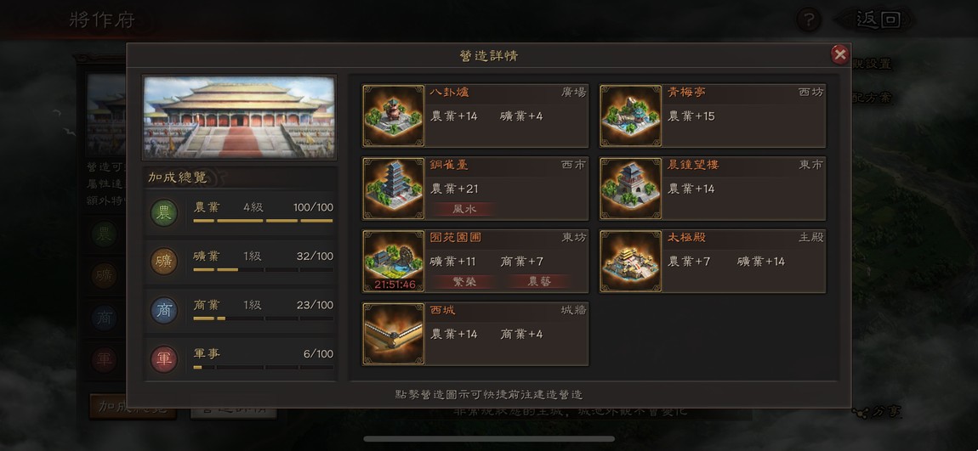Screen dimensions: 978x451
Task: Open the question mark help icon
Action: (x=809, y=20)
